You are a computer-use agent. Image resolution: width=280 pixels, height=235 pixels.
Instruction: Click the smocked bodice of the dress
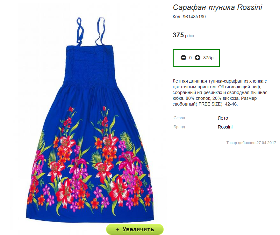pos(90,66)
